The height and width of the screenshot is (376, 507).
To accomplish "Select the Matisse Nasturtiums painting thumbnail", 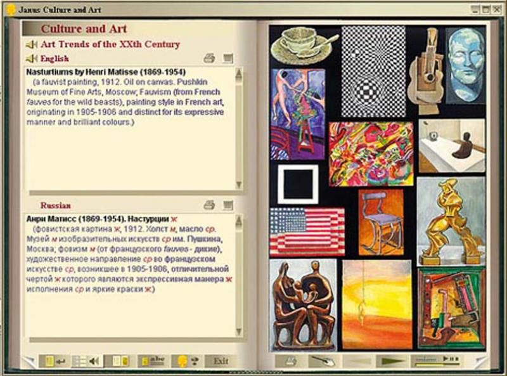I will 297,113.
